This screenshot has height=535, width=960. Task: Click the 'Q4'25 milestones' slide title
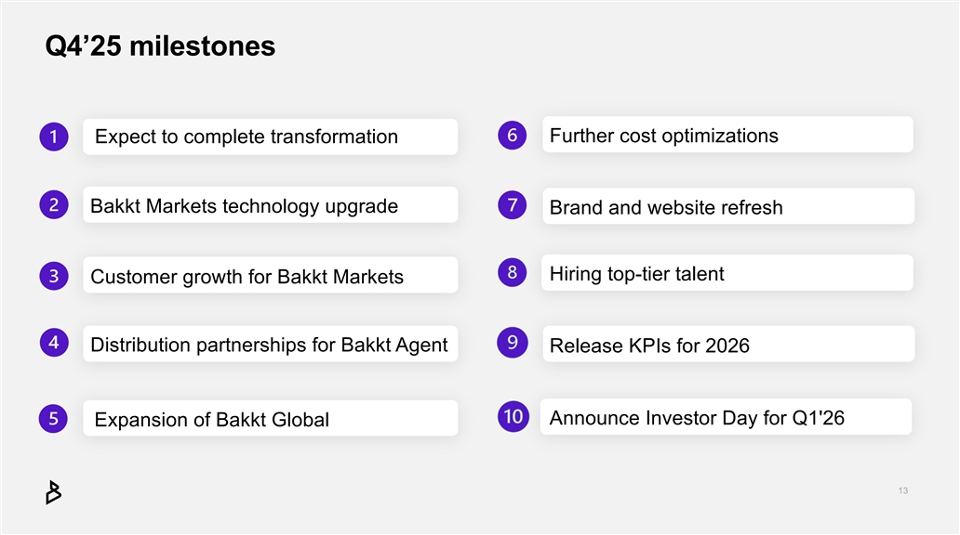[x=160, y=46]
